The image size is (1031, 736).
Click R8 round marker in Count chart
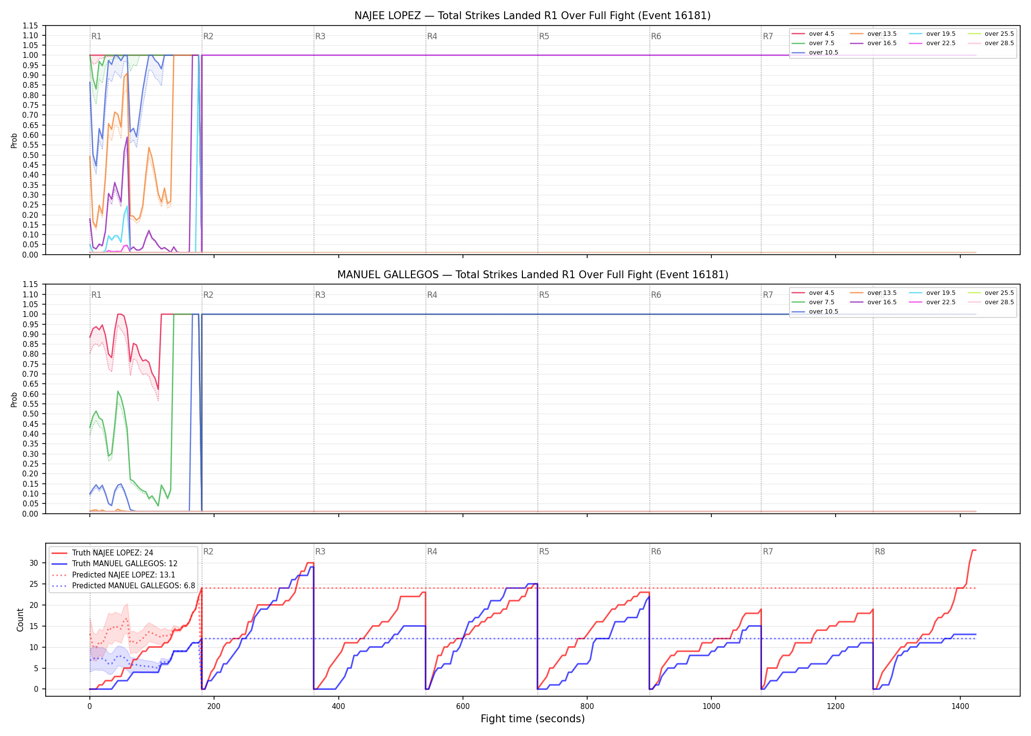[x=880, y=552]
